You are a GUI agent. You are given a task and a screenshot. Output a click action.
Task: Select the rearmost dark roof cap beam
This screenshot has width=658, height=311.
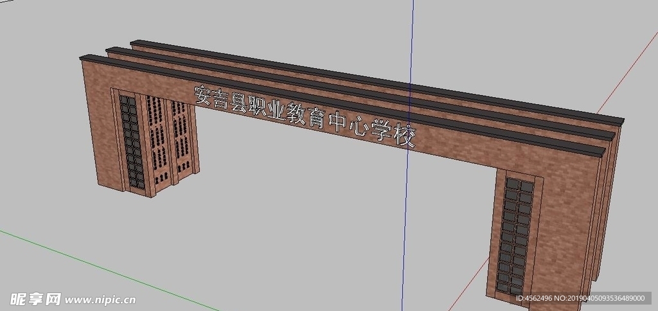378,81
